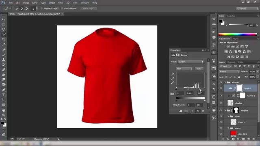This screenshot has width=260, height=146.
Task: Hide the Color Fill 1 layer
Action: [x=221, y=134]
